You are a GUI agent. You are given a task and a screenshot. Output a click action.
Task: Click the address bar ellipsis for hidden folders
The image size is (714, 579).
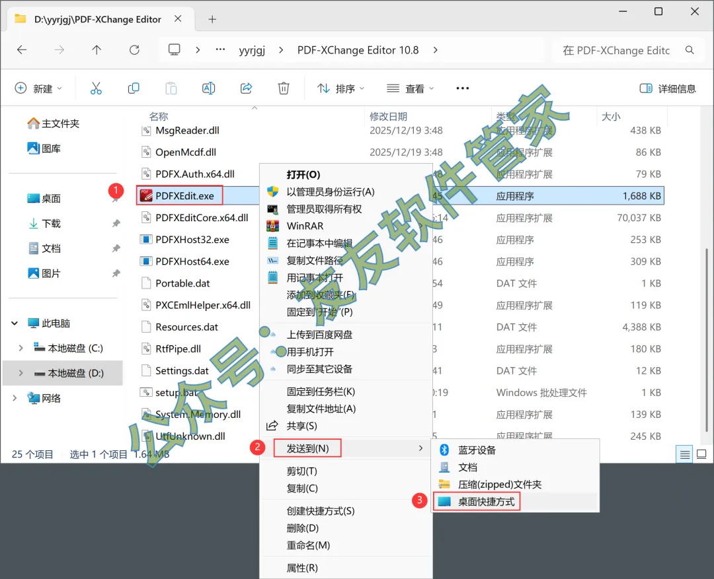pyautogui.click(x=220, y=50)
